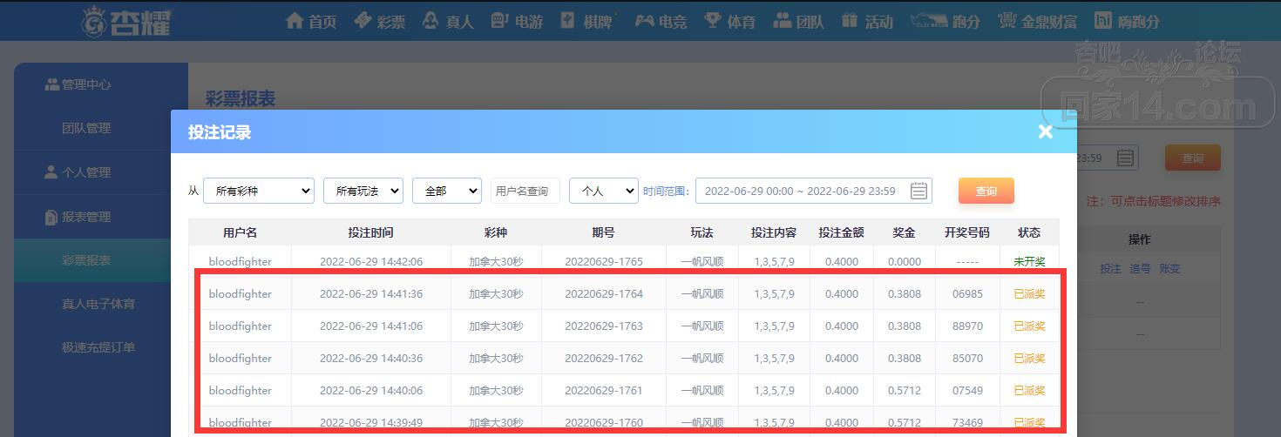This screenshot has height=437, width=1281.
Task: Click the 投注内容 column header
Action: coord(774,232)
